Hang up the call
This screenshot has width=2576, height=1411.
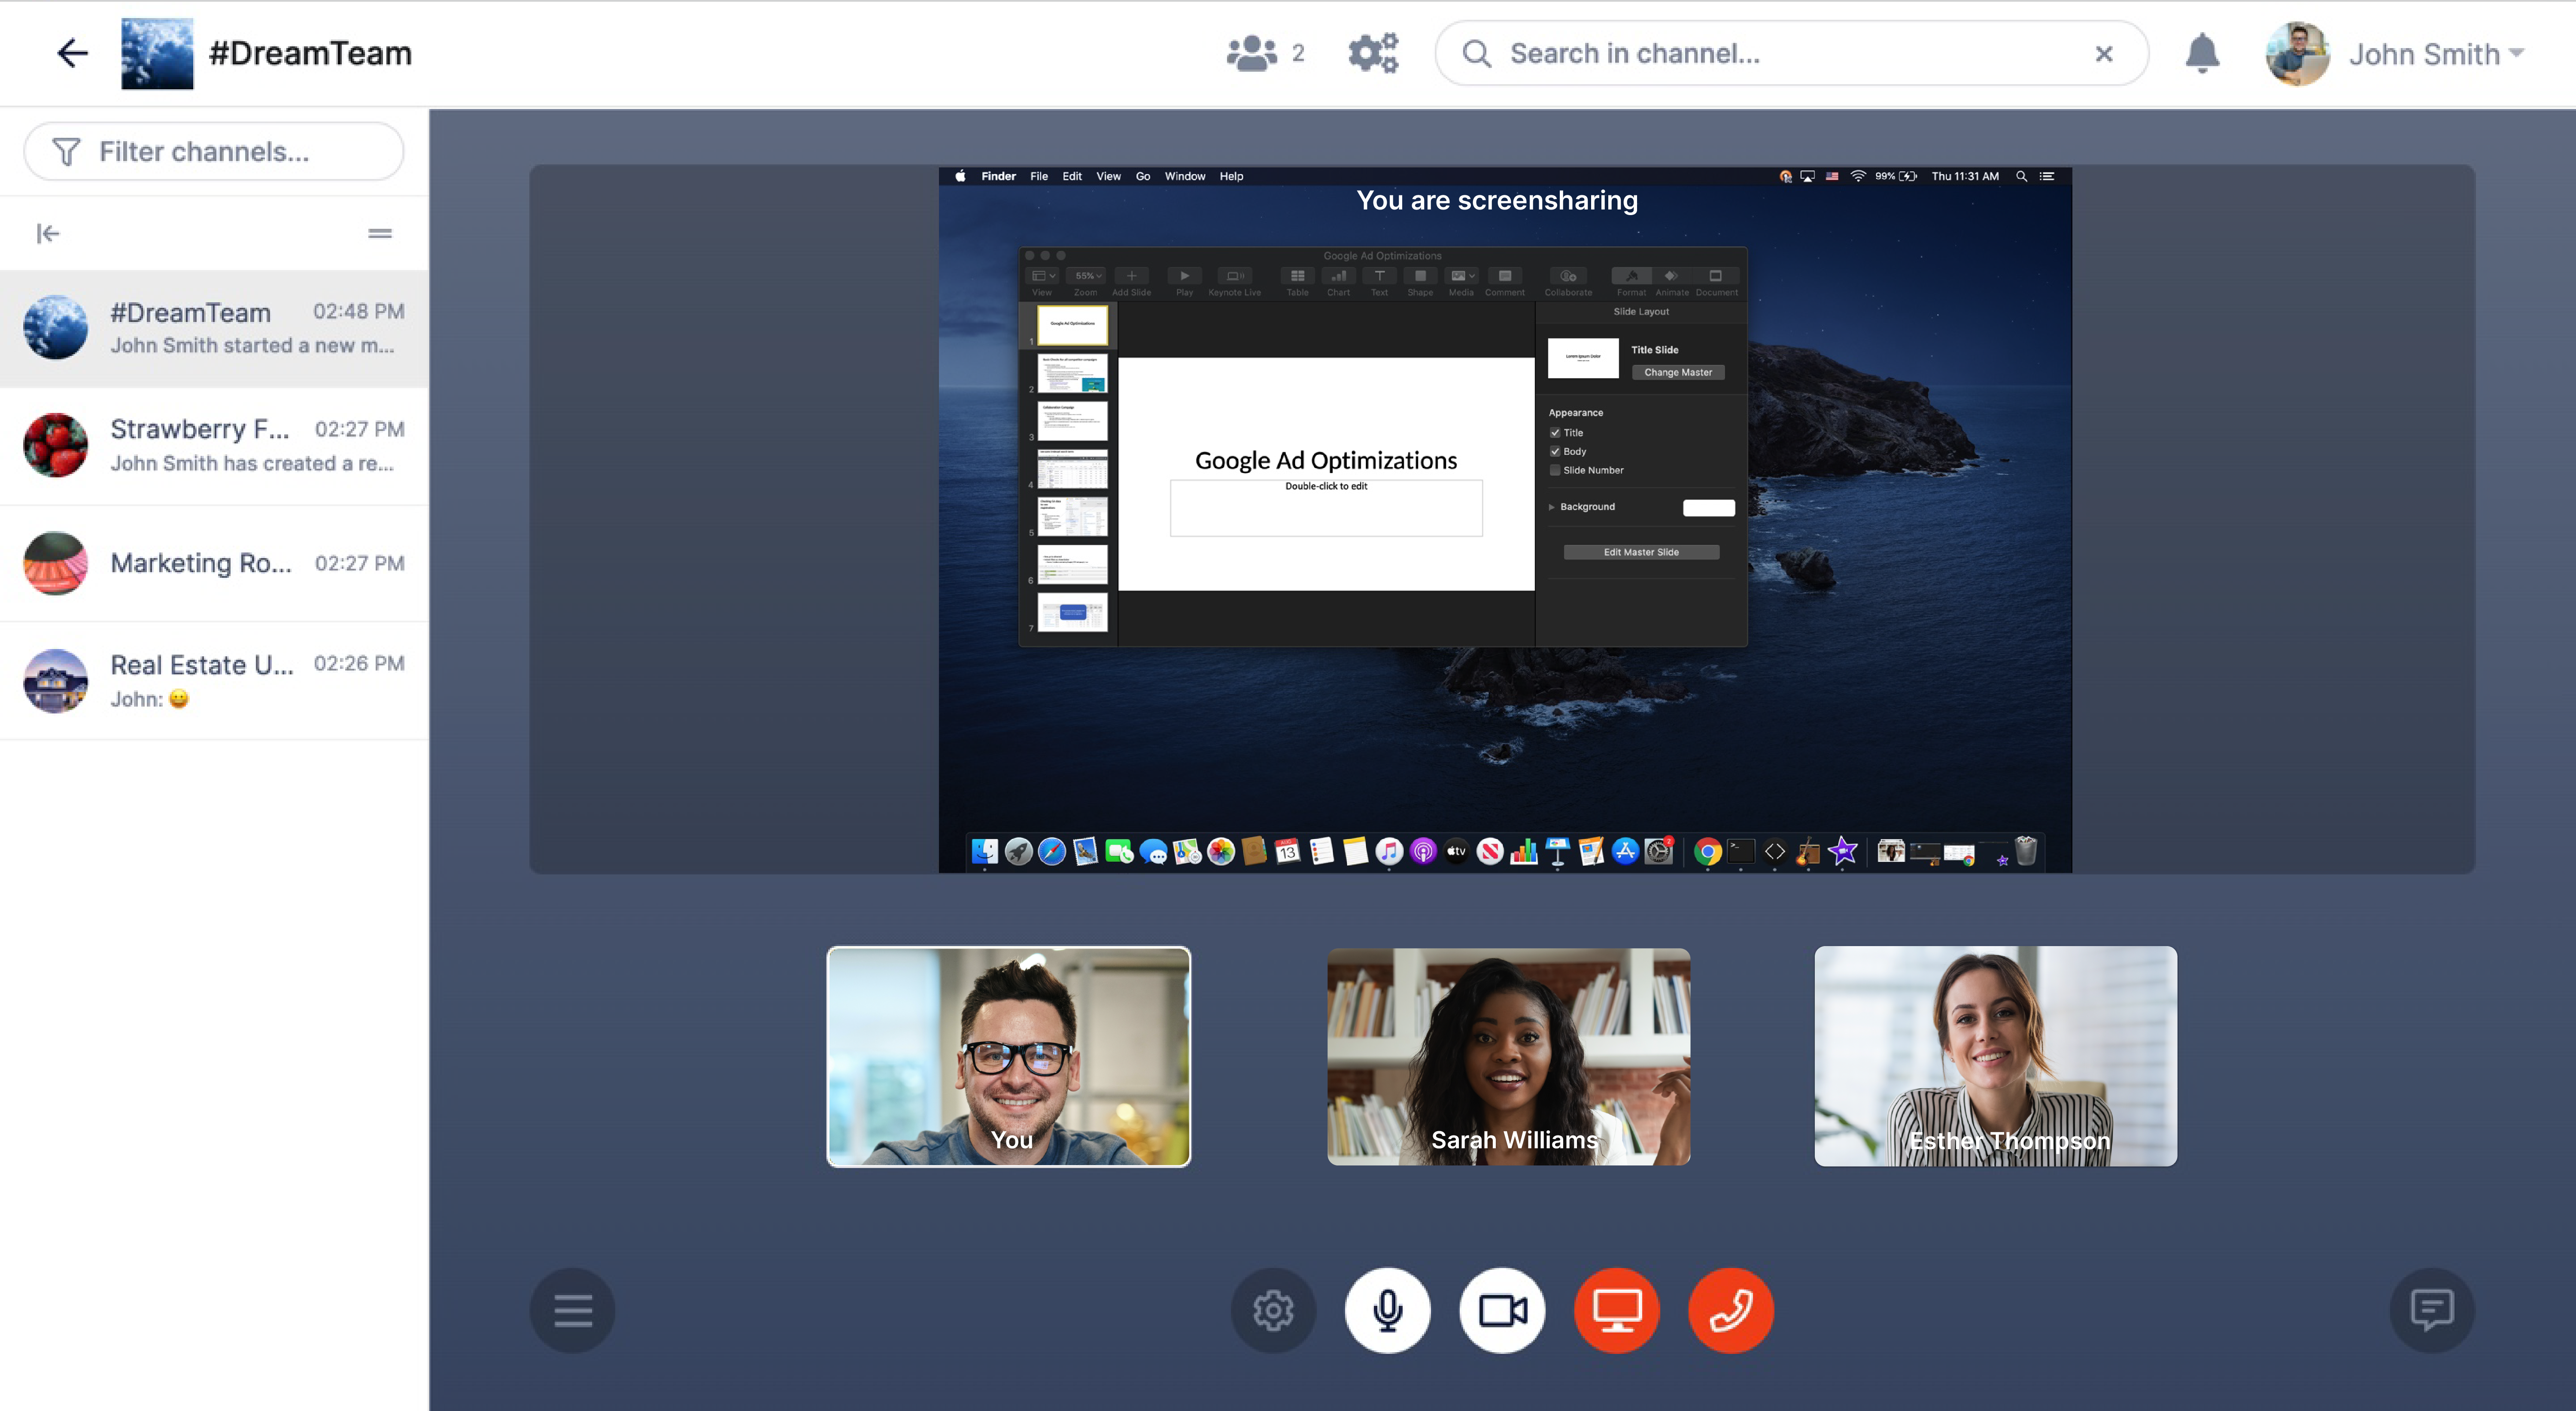(1731, 1310)
